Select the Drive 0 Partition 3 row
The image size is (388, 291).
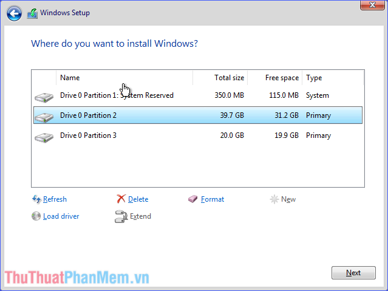198,135
